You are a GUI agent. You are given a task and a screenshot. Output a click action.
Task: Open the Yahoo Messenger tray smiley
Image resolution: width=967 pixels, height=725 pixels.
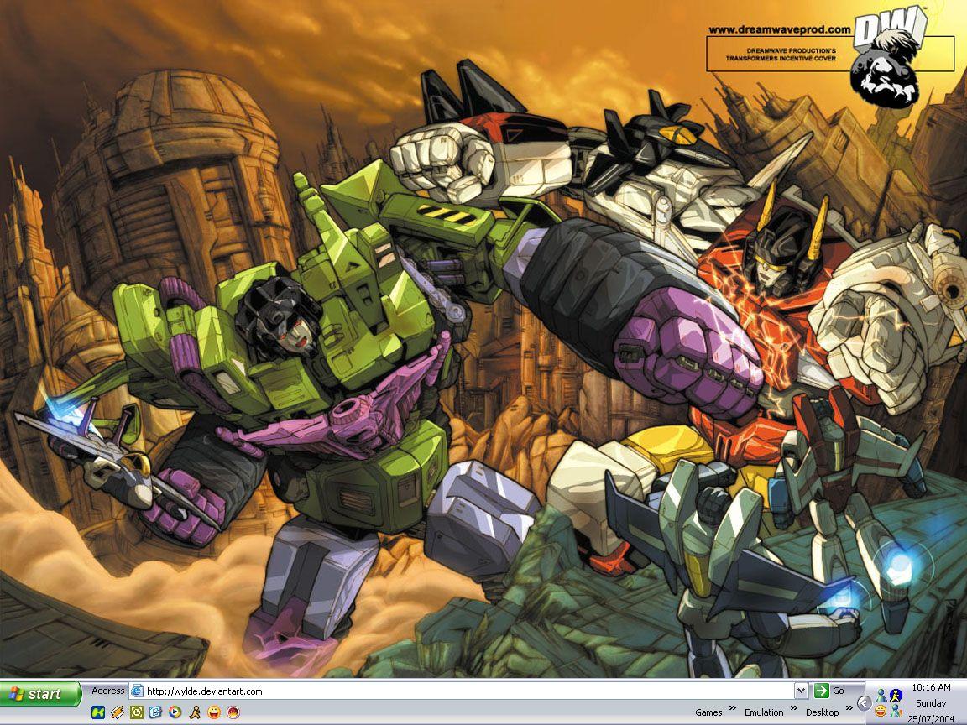tap(881, 712)
